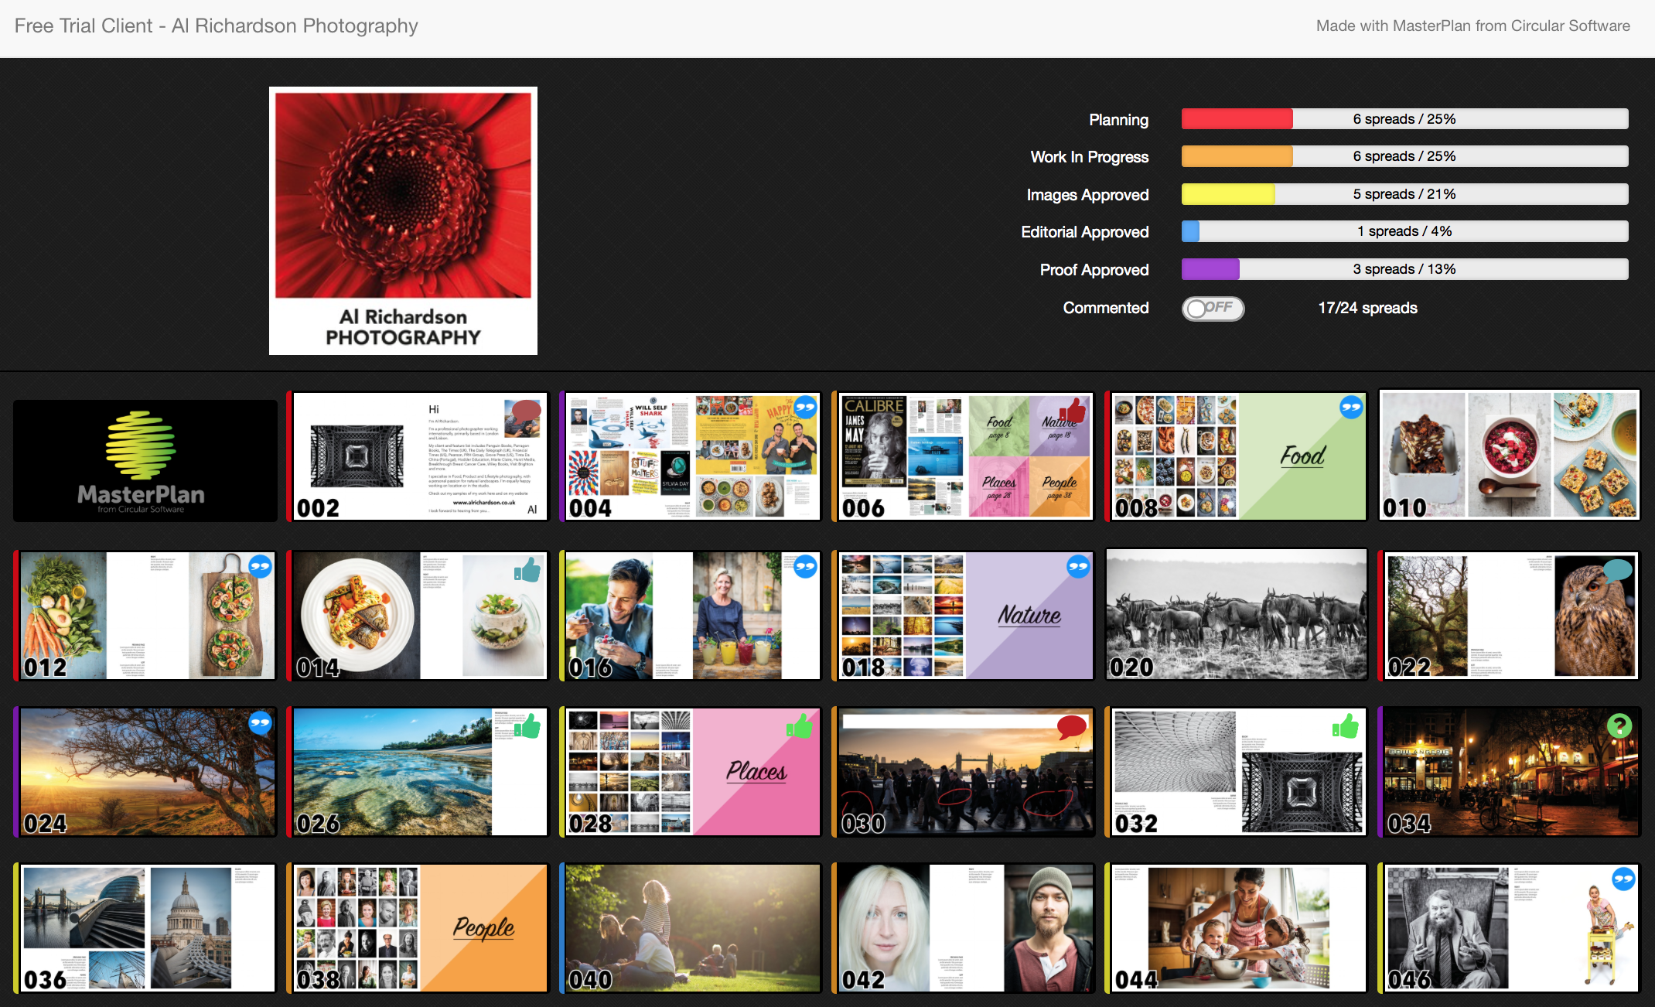Click green thumbs-up on spread 032
Image resolution: width=1655 pixels, height=1007 pixels.
1346,726
